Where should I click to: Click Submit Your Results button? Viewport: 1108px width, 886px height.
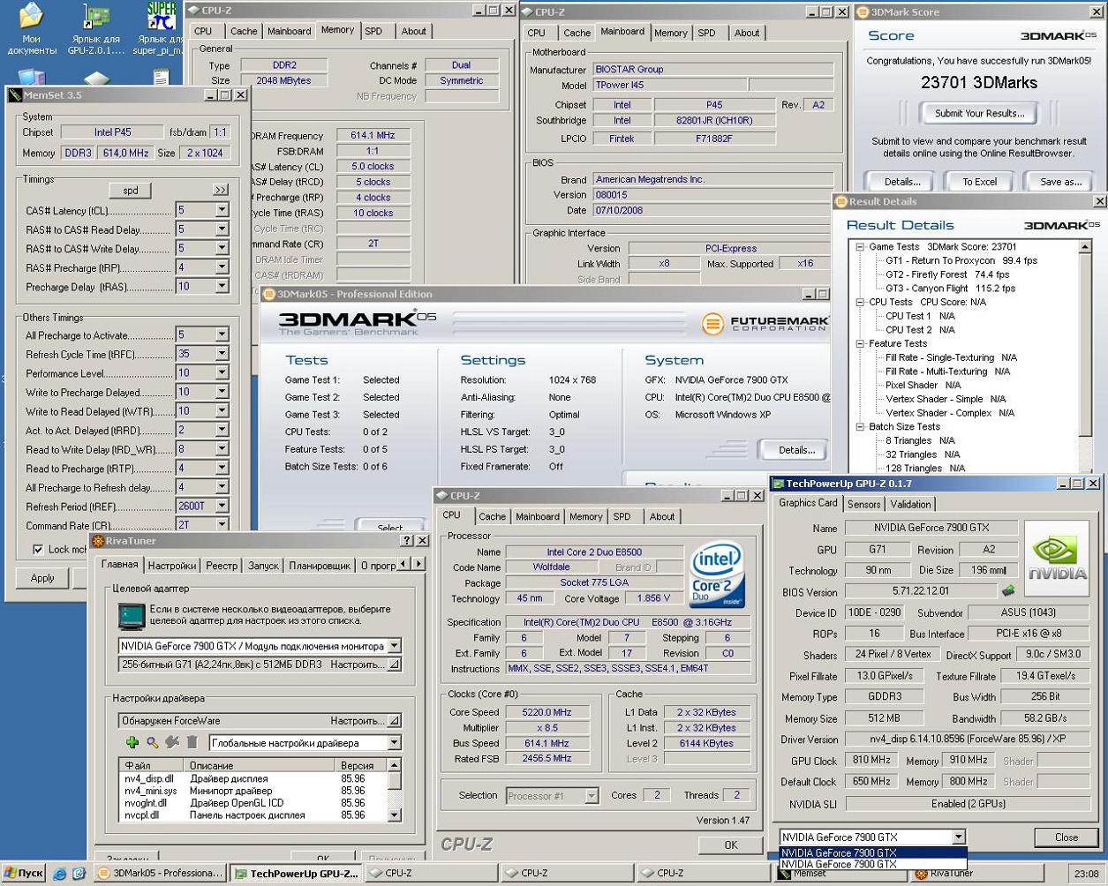979,113
